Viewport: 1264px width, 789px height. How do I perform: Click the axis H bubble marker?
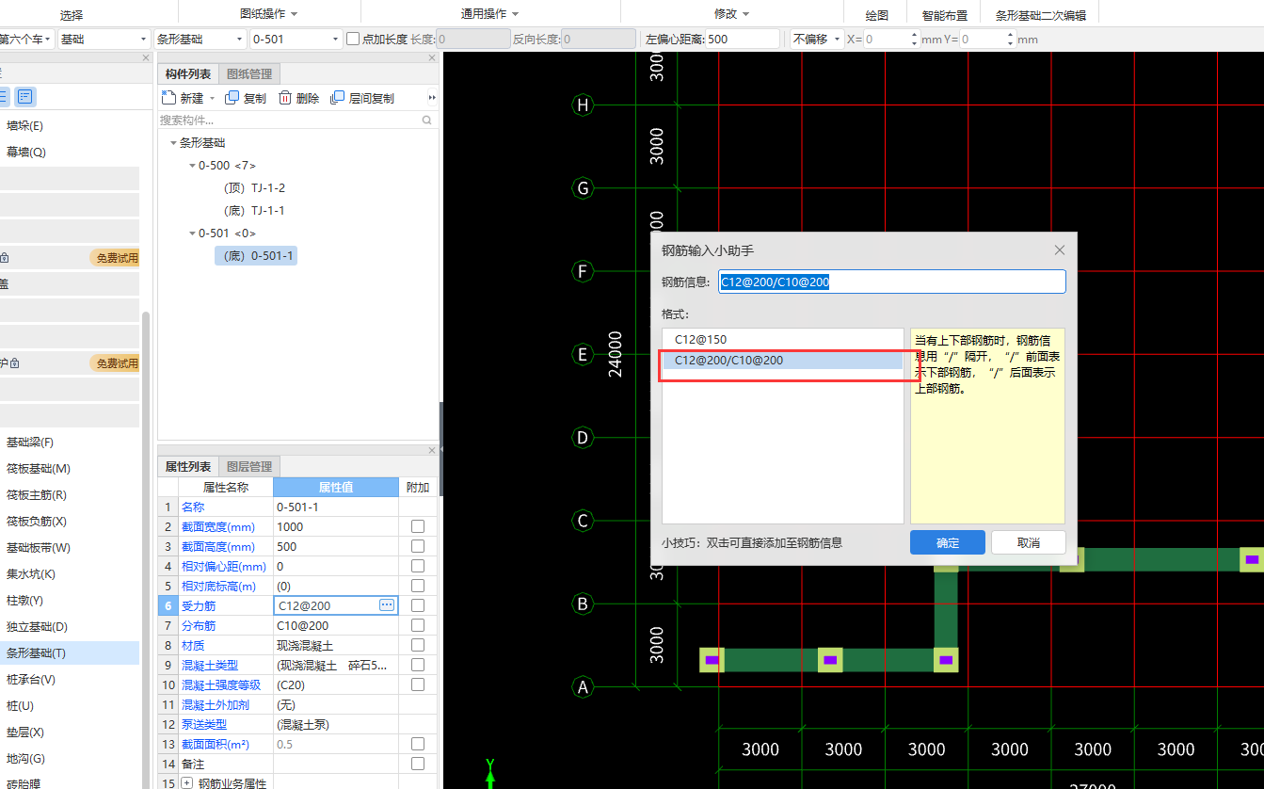coord(583,105)
